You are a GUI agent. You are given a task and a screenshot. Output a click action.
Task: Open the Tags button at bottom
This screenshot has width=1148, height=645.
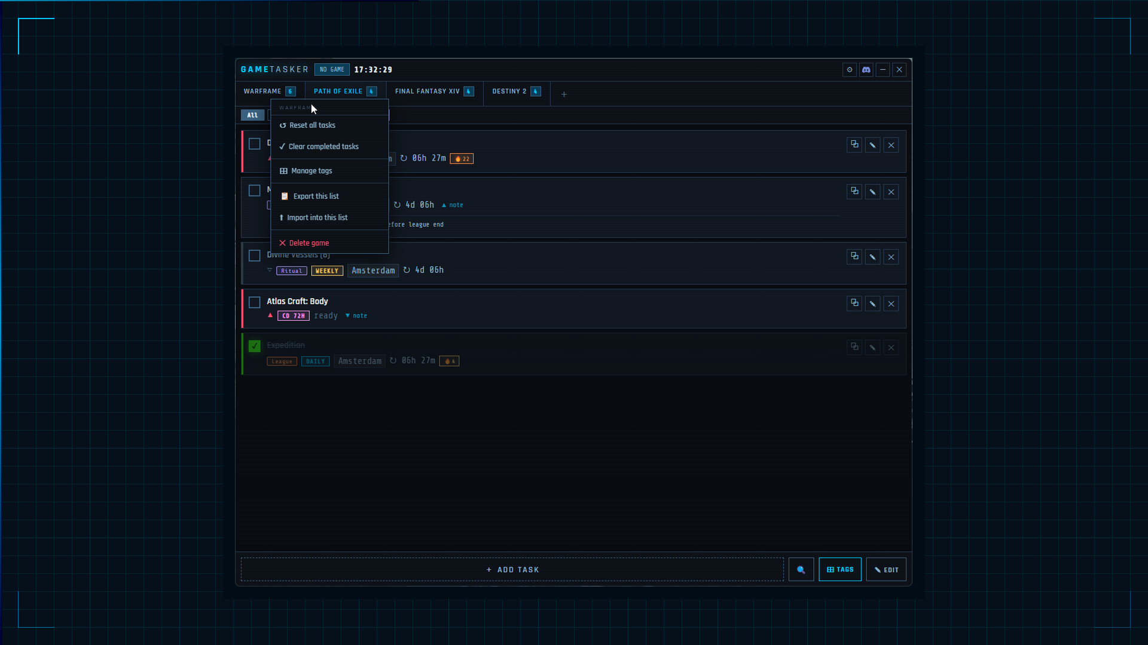[839, 570]
